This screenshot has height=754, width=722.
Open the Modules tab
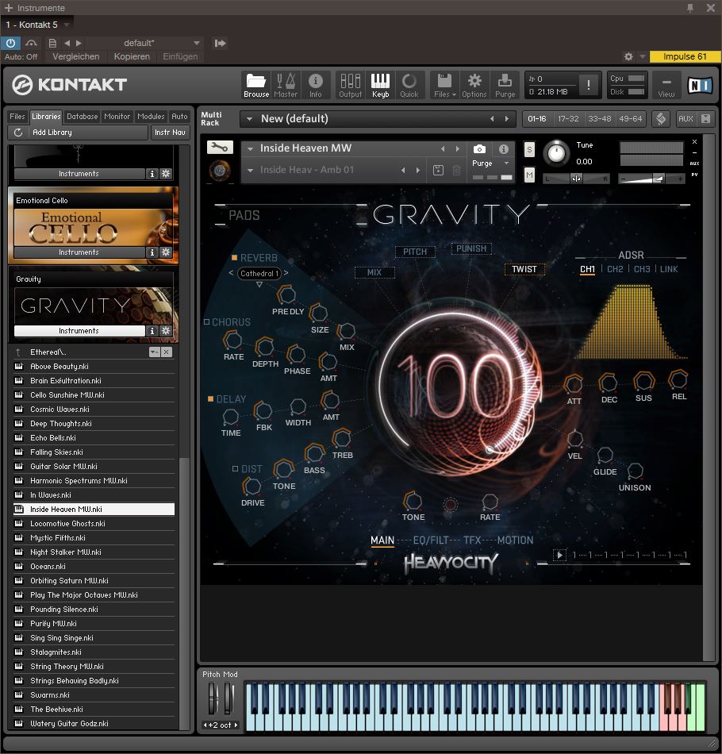(151, 117)
